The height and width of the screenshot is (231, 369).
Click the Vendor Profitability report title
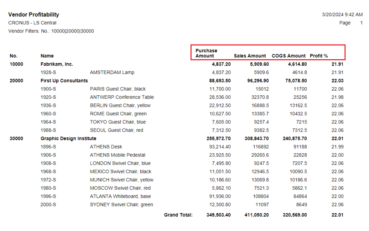tap(34, 15)
